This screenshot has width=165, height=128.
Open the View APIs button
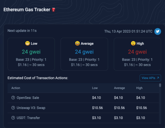[x=150, y=78]
